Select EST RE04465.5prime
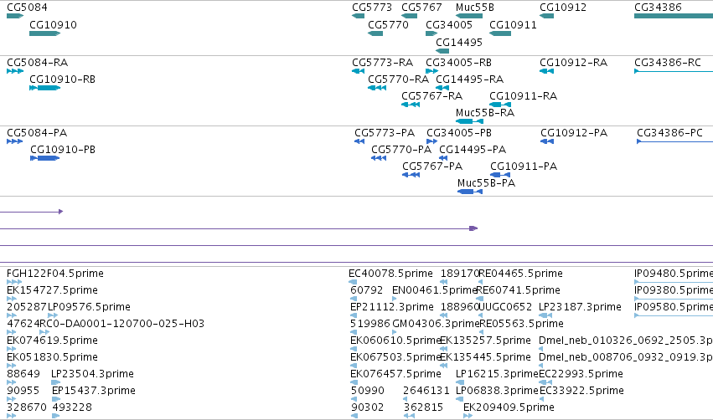The width and height of the screenshot is (713, 420). point(520,274)
